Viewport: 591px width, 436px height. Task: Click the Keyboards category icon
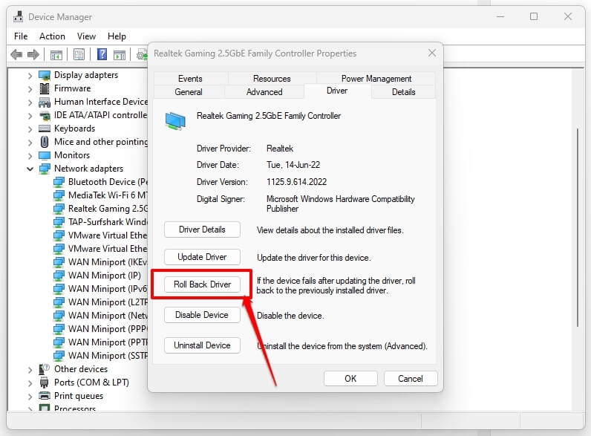click(45, 128)
